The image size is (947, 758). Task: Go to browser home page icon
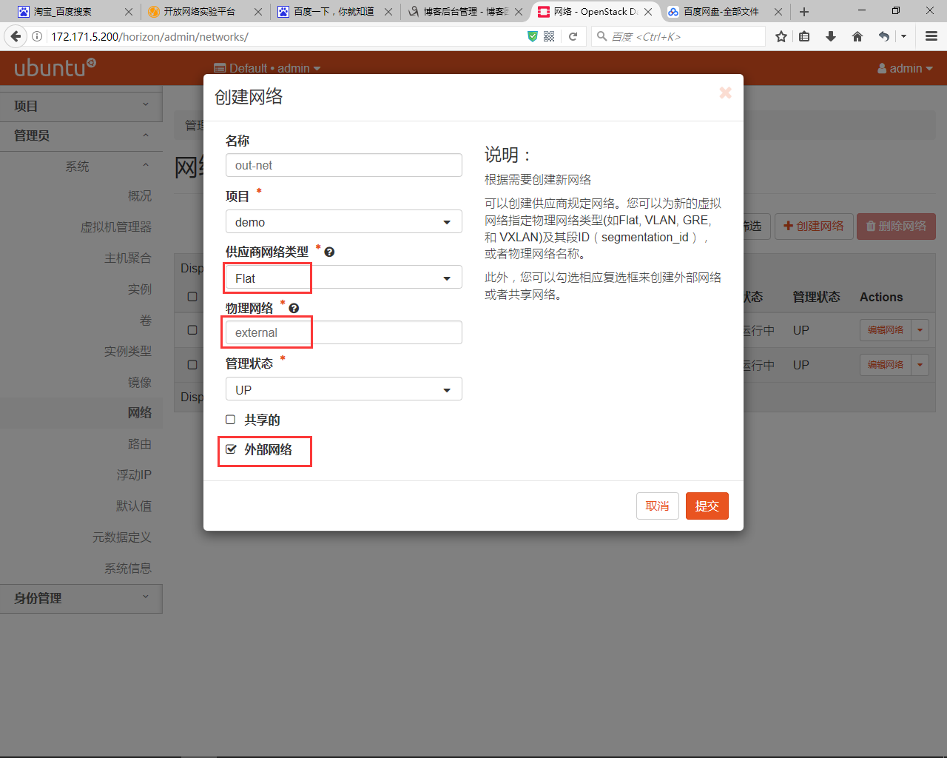tap(857, 36)
